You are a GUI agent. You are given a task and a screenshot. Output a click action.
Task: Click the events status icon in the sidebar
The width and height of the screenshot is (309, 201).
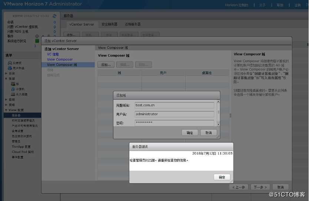tap(37, 36)
